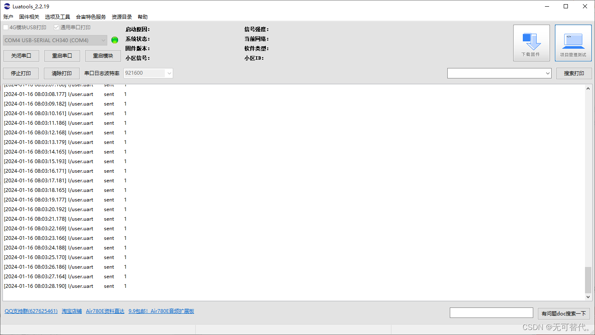Open the 项目管理测试 project management tool

[x=573, y=43]
